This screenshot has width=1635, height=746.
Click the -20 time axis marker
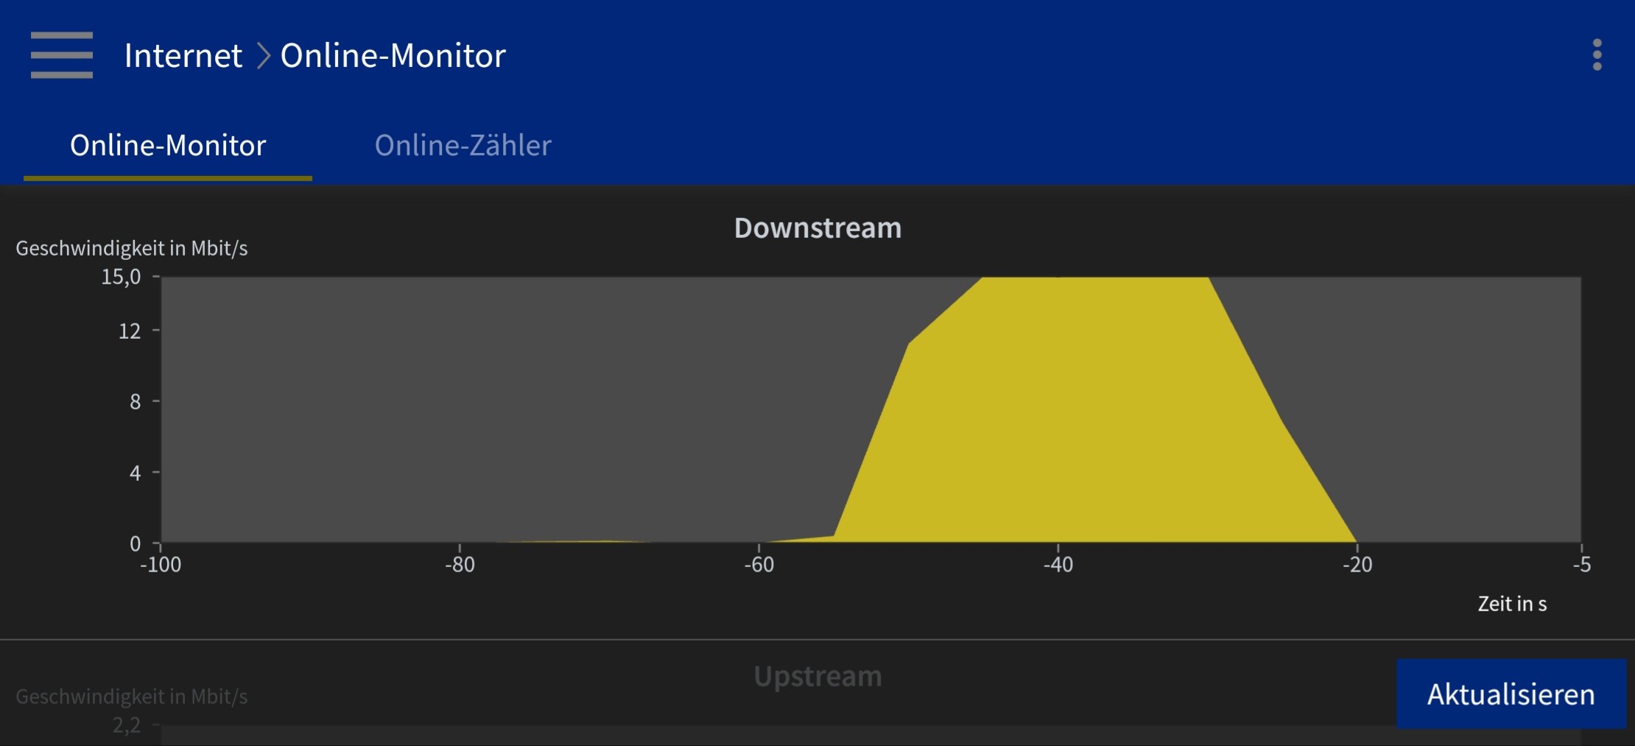click(1357, 565)
